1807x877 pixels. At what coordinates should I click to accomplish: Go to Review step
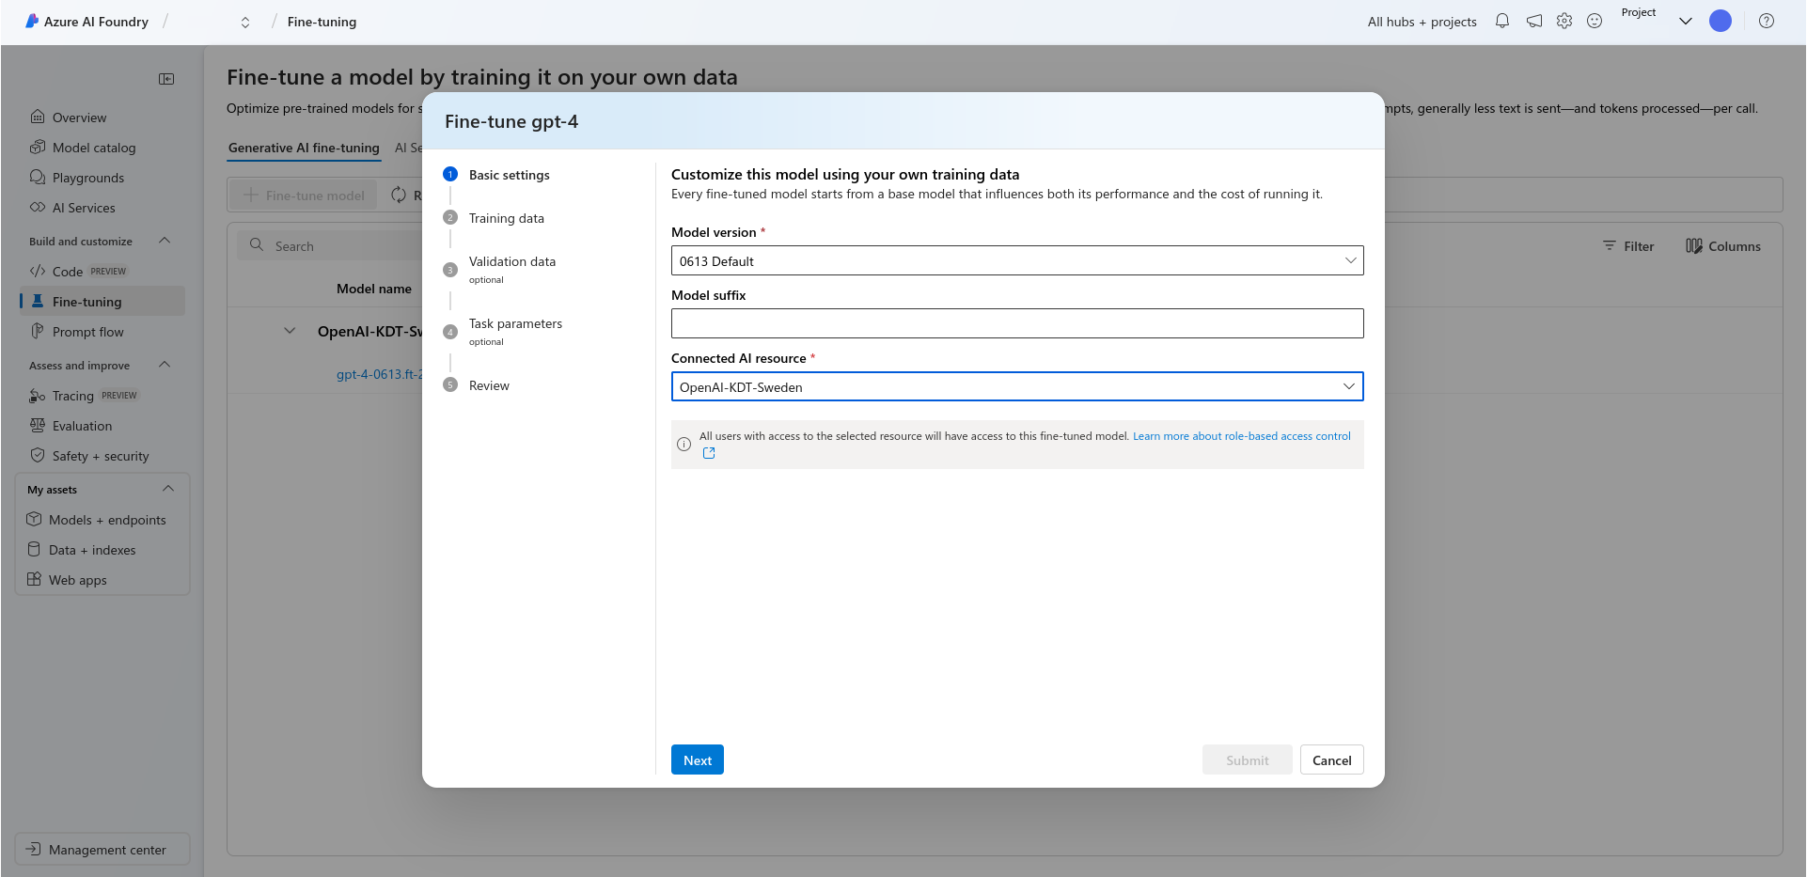(489, 385)
